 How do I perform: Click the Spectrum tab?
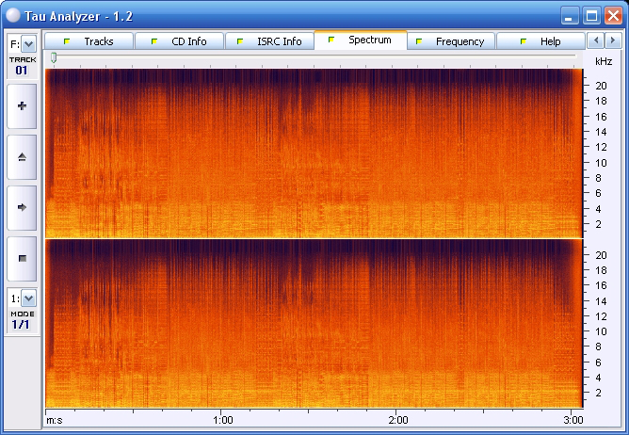click(x=360, y=40)
